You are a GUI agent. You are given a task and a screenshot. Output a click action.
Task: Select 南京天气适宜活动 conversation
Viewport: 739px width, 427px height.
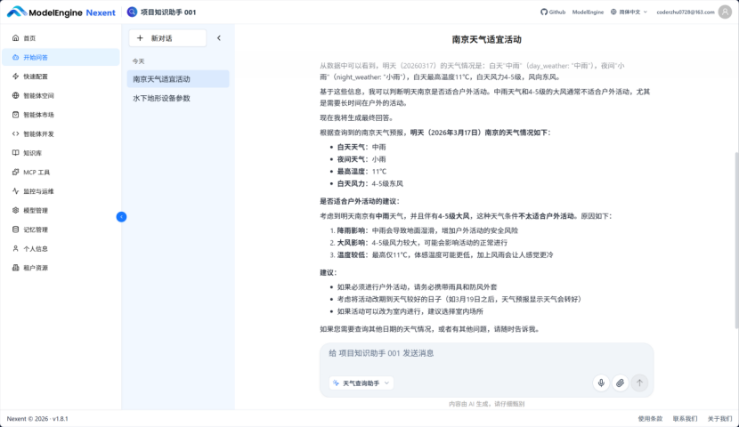[x=178, y=79]
